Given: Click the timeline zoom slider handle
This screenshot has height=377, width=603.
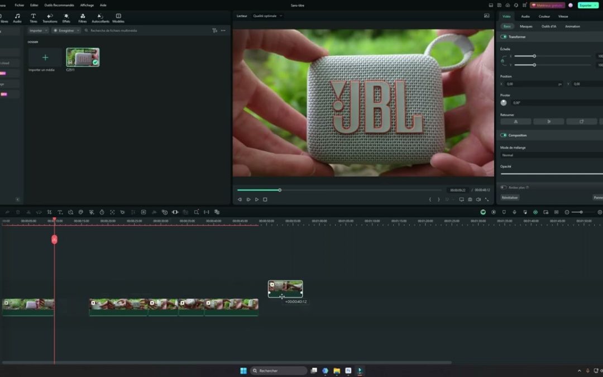Looking at the screenshot, I should 581,212.
